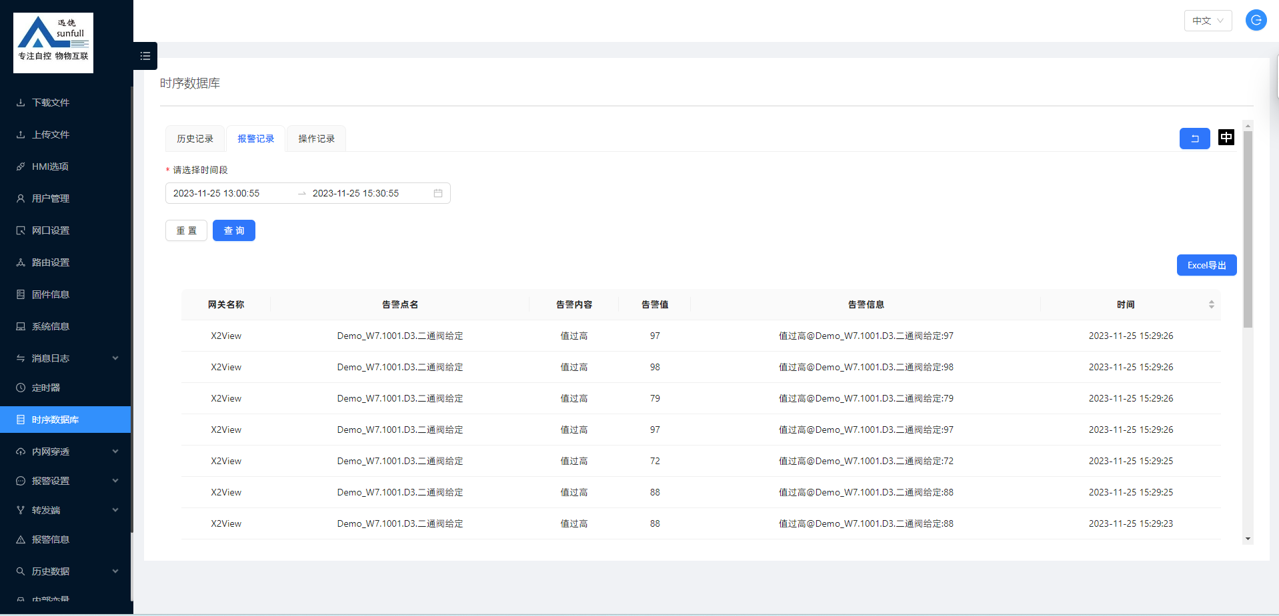This screenshot has width=1279, height=616.
Task: Expand the 报警设置 submenu
Action: [67, 481]
